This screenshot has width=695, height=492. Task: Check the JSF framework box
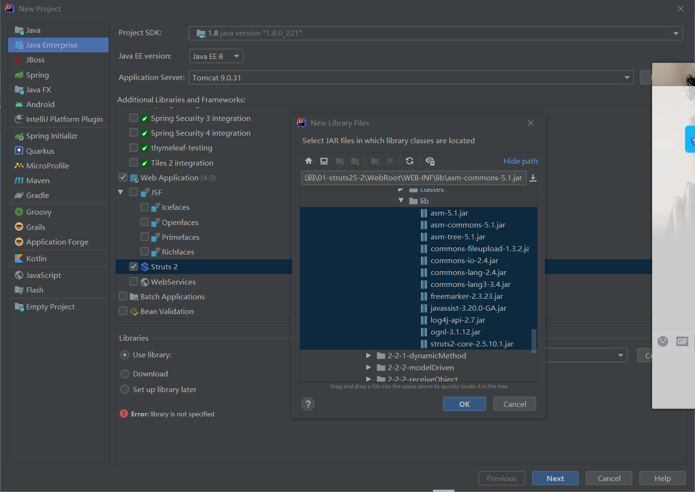[133, 192]
